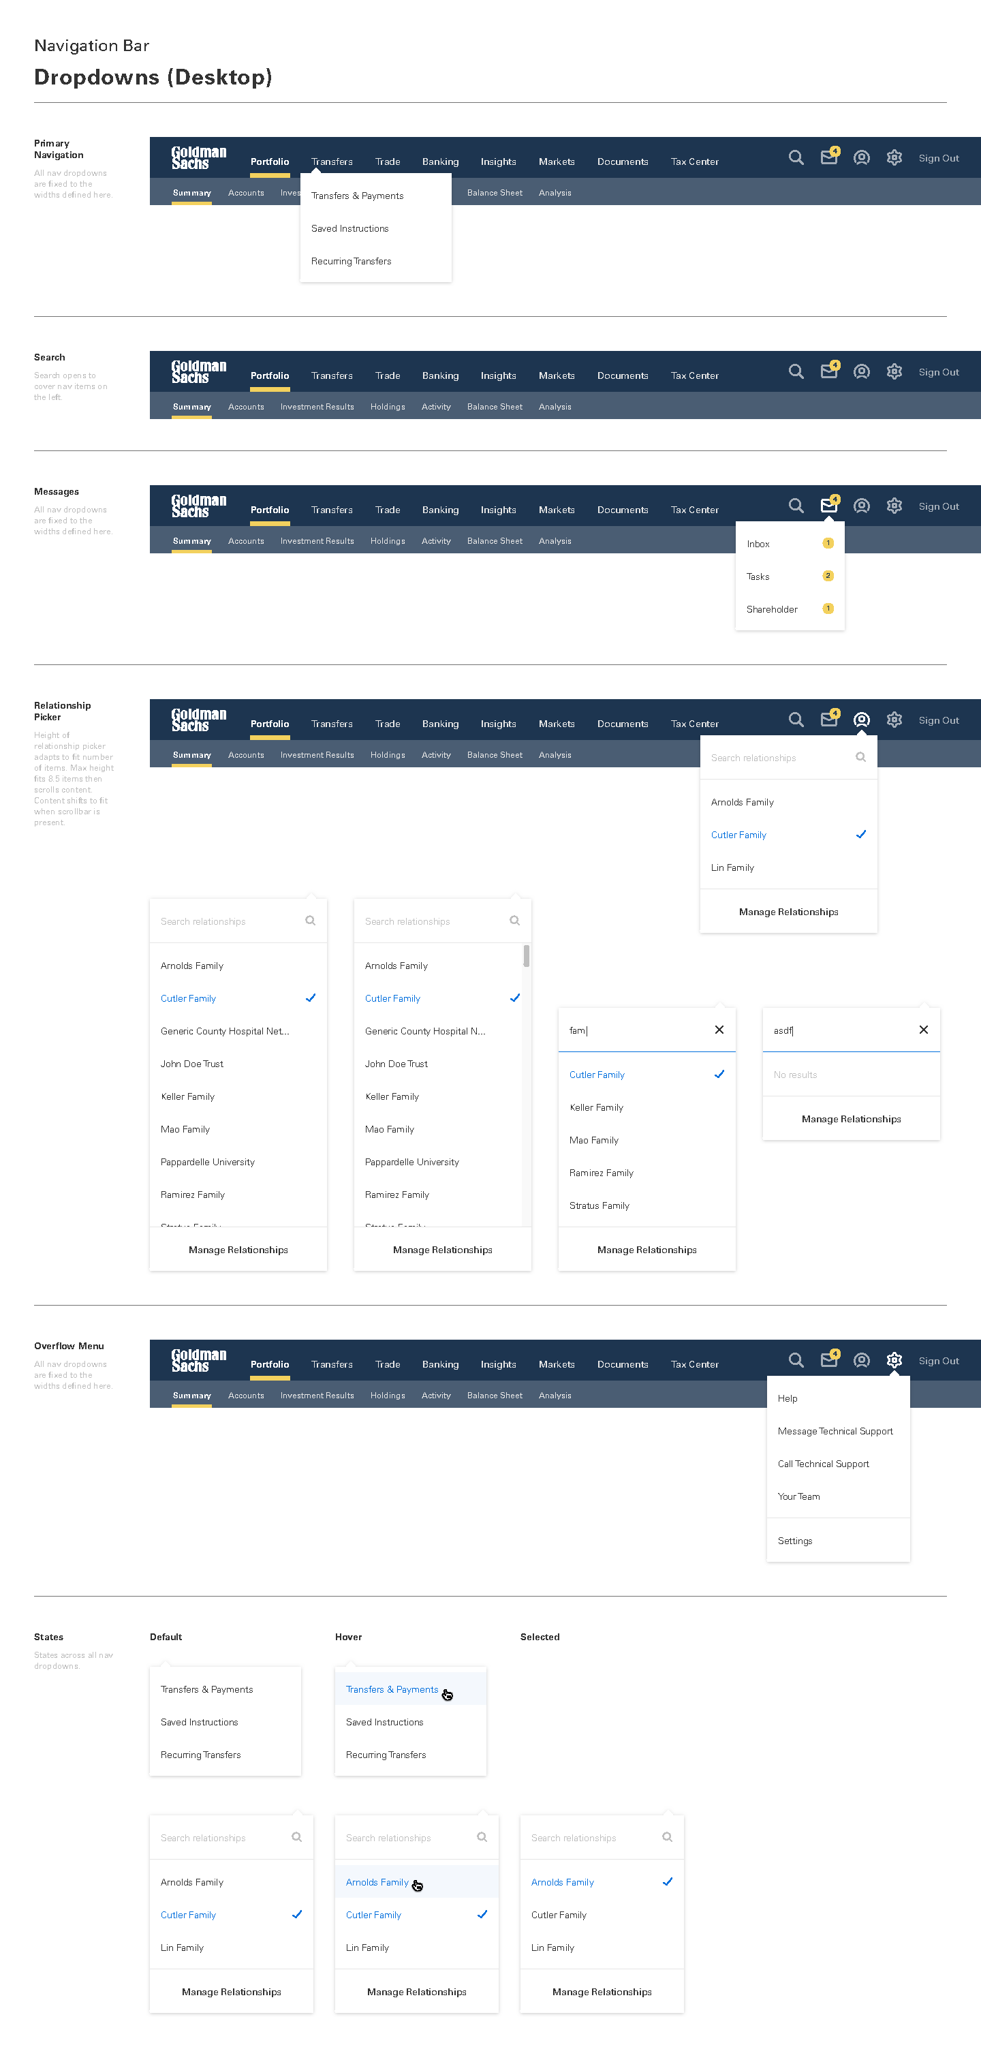Click Goldman Sachs logo in Primary Navigation bar
The width and height of the screenshot is (981, 2047).
(198, 157)
